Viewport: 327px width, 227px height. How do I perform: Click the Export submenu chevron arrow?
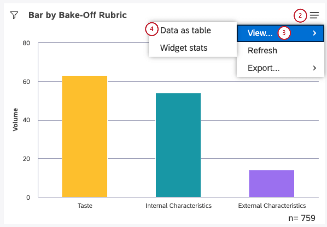click(x=314, y=68)
